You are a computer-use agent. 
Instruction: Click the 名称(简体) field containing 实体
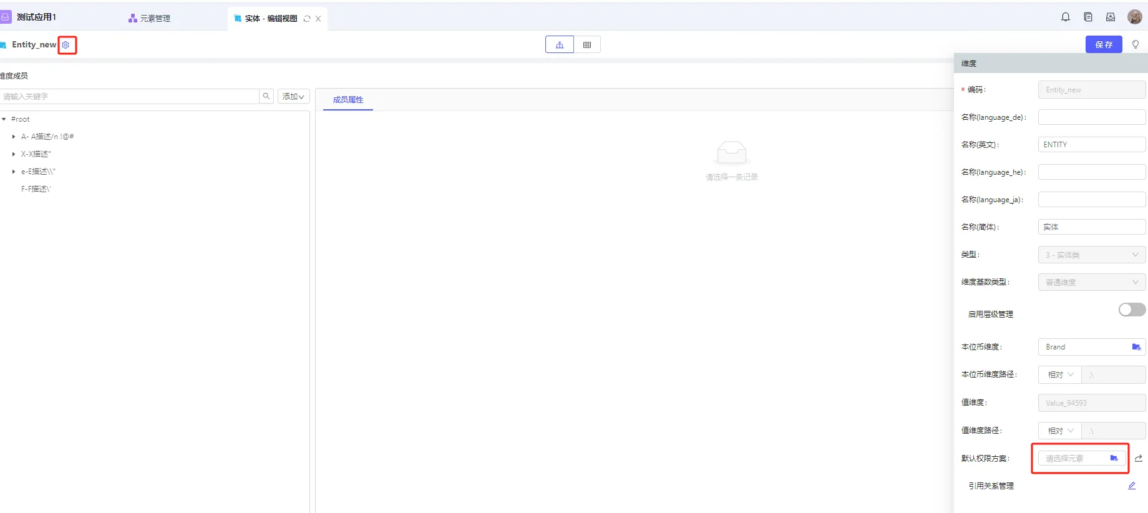click(x=1092, y=227)
